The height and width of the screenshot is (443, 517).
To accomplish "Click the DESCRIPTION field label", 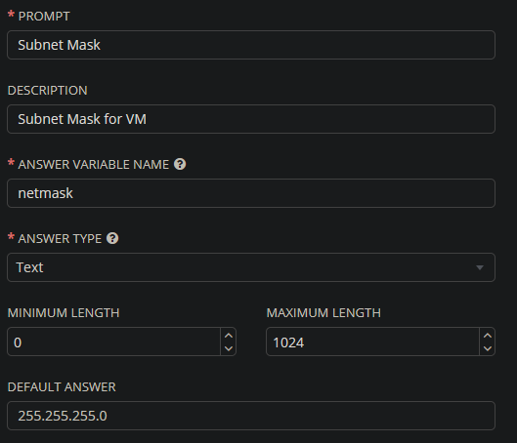I will (x=48, y=91).
